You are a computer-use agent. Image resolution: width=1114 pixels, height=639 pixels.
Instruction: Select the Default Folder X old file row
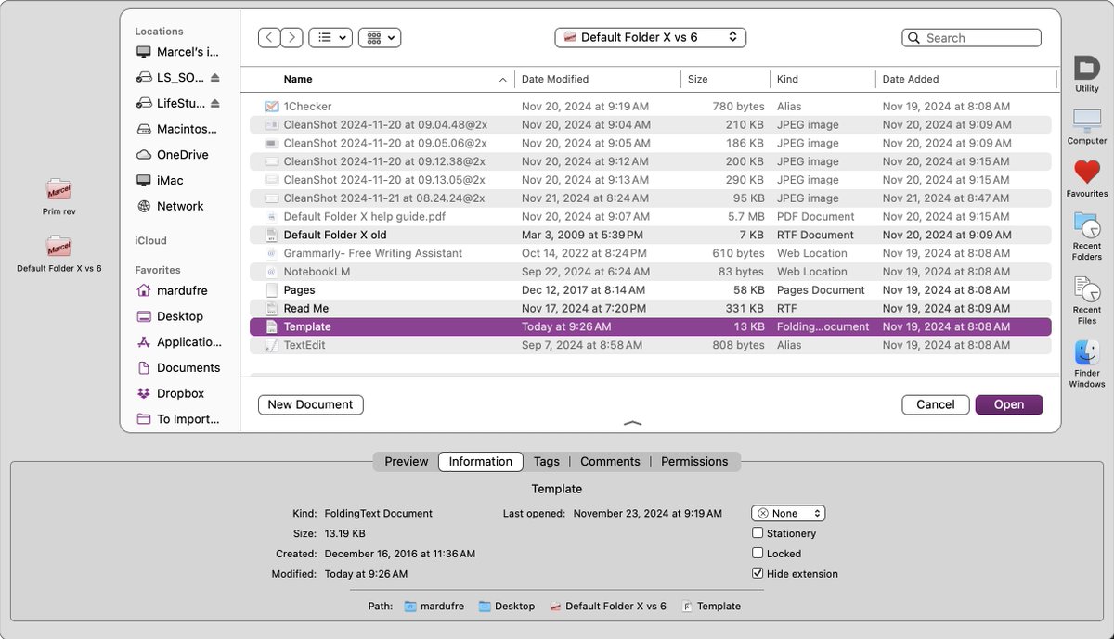[x=650, y=235]
